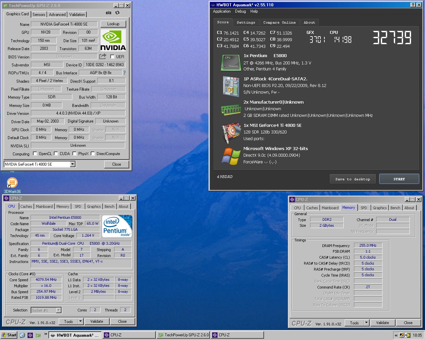Click the graphics card icon in Aquamark
Screen dimensions: 425x340
pyautogui.click(x=231, y=133)
